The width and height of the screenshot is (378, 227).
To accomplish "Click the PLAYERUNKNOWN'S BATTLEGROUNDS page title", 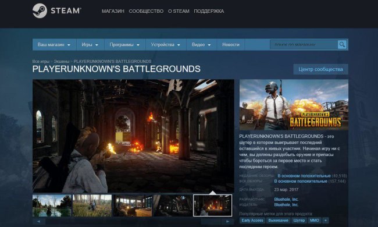I will 116,69.
